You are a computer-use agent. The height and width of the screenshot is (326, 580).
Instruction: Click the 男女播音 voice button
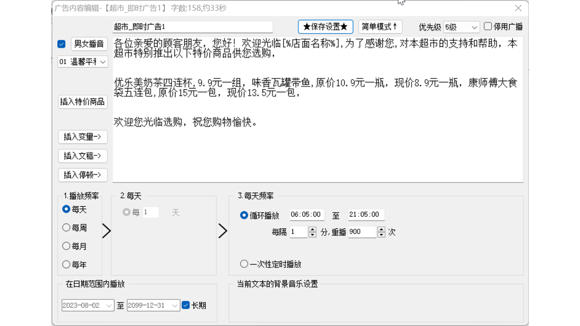[x=89, y=44]
